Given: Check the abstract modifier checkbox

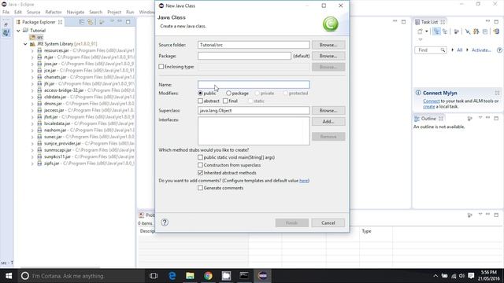Looking at the screenshot, I should (x=200, y=101).
